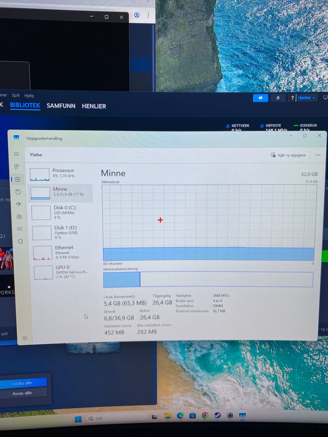Open the Spill menu in Steam

[16, 95]
